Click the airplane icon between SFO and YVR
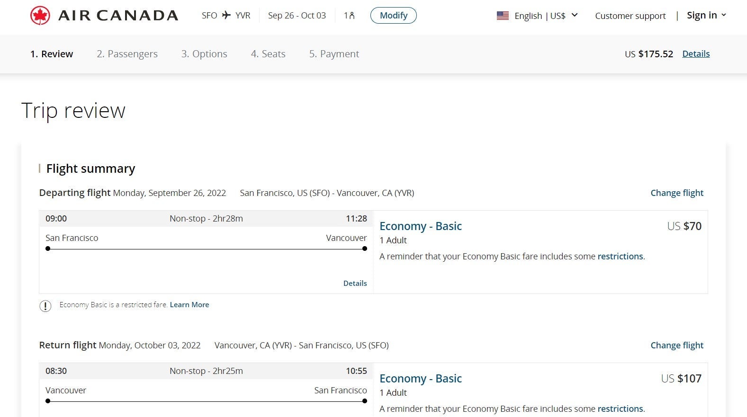The image size is (747, 417). pyautogui.click(x=226, y=15)
